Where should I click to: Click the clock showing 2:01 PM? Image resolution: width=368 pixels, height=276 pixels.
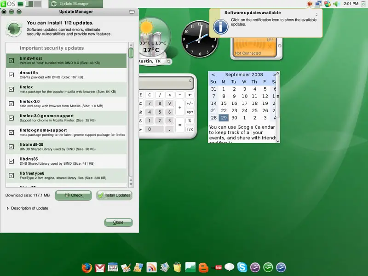[x=351, y=4]
